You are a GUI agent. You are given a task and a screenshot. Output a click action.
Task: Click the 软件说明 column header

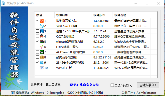132,15
